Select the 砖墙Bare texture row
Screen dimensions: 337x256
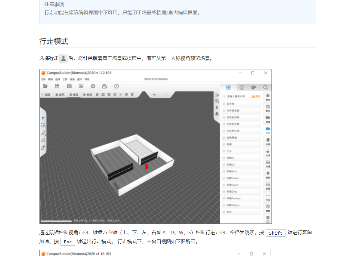coord(241,171)
